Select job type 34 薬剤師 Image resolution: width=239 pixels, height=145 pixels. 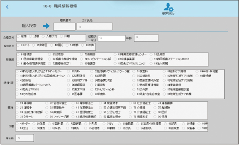click(x=47, y=112)
